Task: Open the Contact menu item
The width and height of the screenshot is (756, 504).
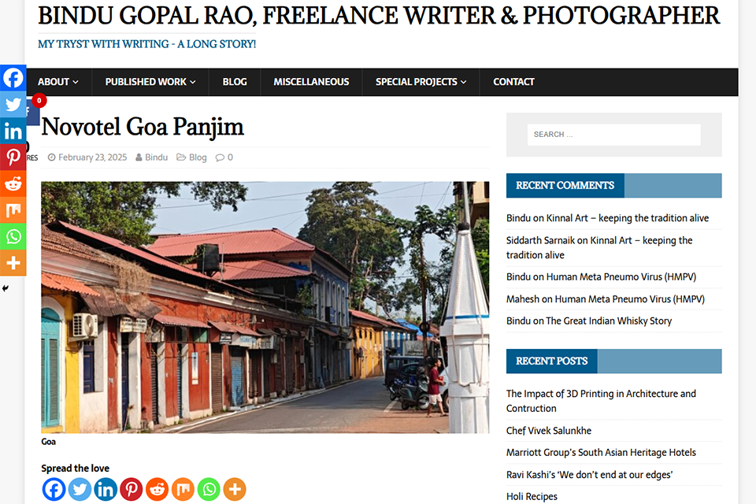Action: (513, 82)
